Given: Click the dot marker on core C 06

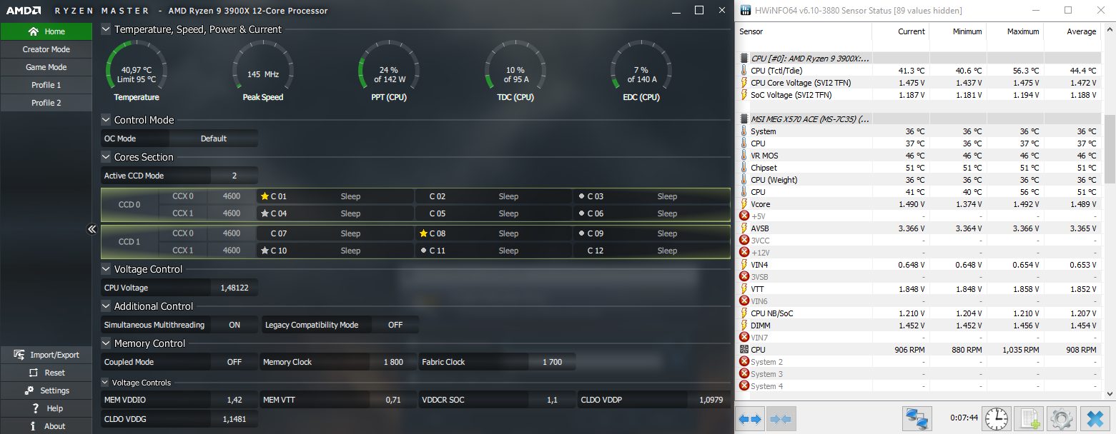Looking at the screenshot, I should coord(581,213).
